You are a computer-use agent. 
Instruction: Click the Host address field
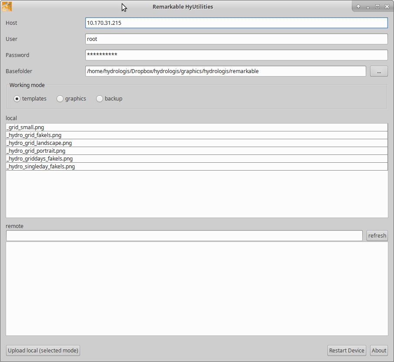coord(237,23)
